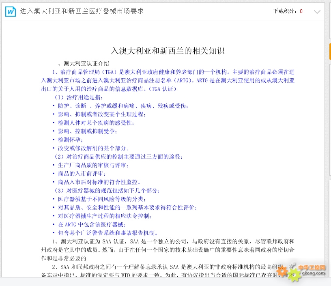Click the bullet 对医疗器械生产过程的相应法令控制
This screenshot has width=331, height=286.
point(102,216)
